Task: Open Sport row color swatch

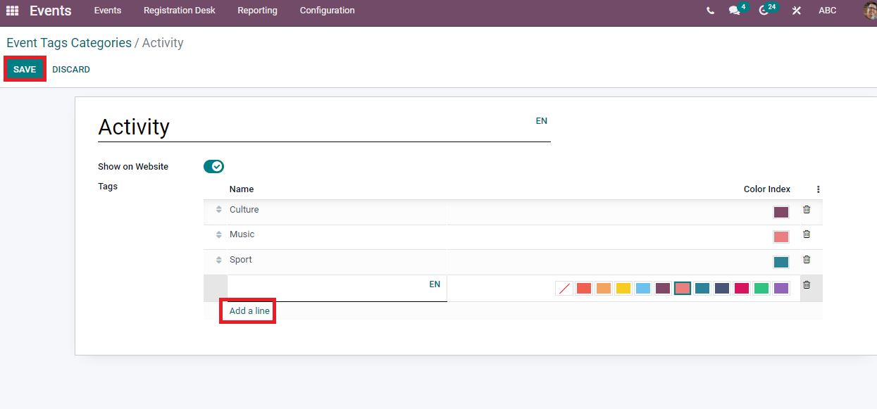Action: [781, 263]
